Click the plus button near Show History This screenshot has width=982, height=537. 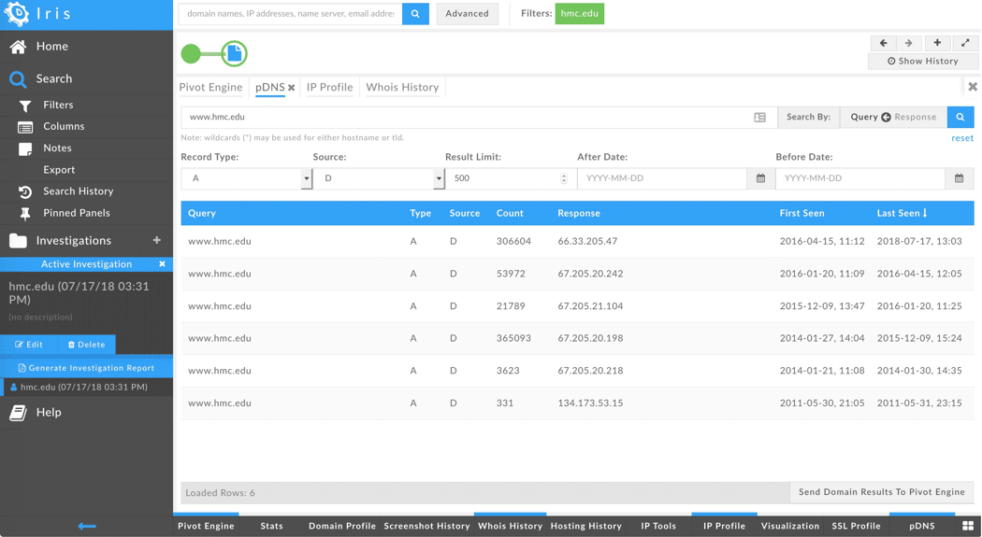pyautogui.click(x=937, y=43)
